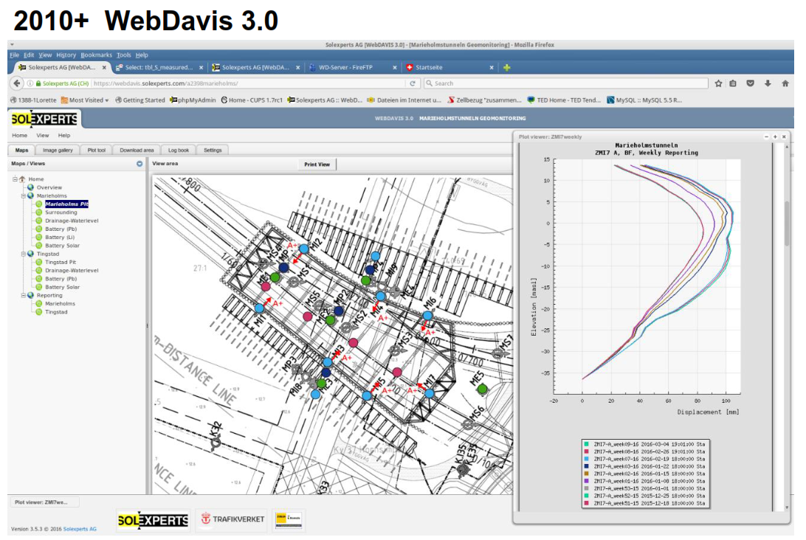Open WebDavis Help menu under logo

[x=63, y=136]
